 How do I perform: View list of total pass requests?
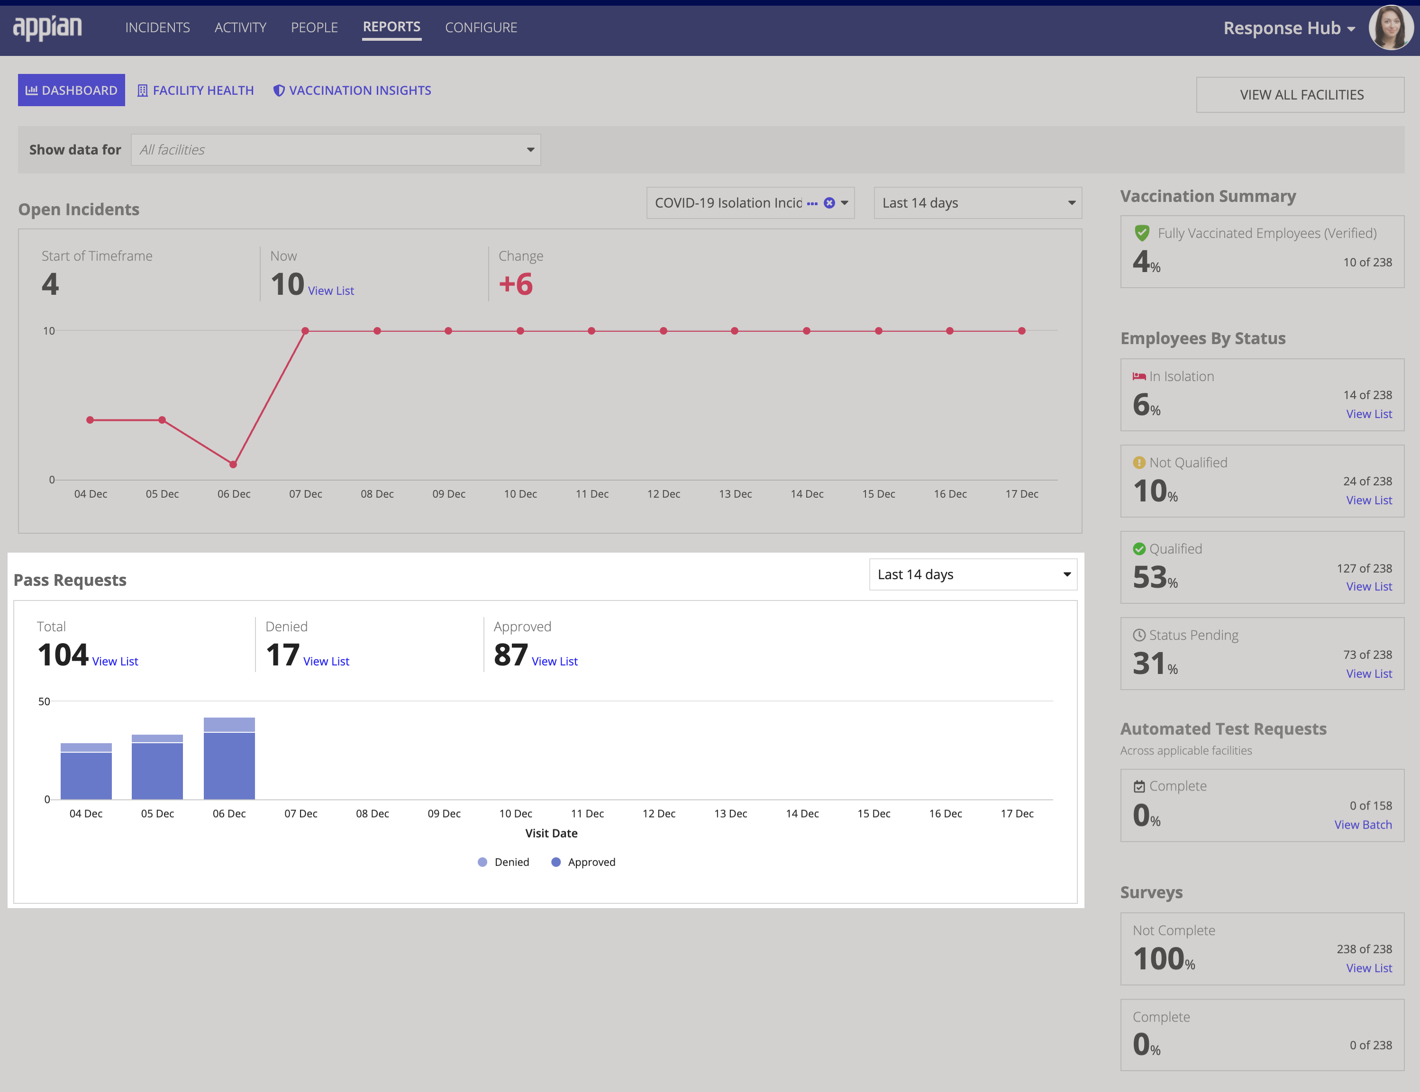tap(115, 661)
